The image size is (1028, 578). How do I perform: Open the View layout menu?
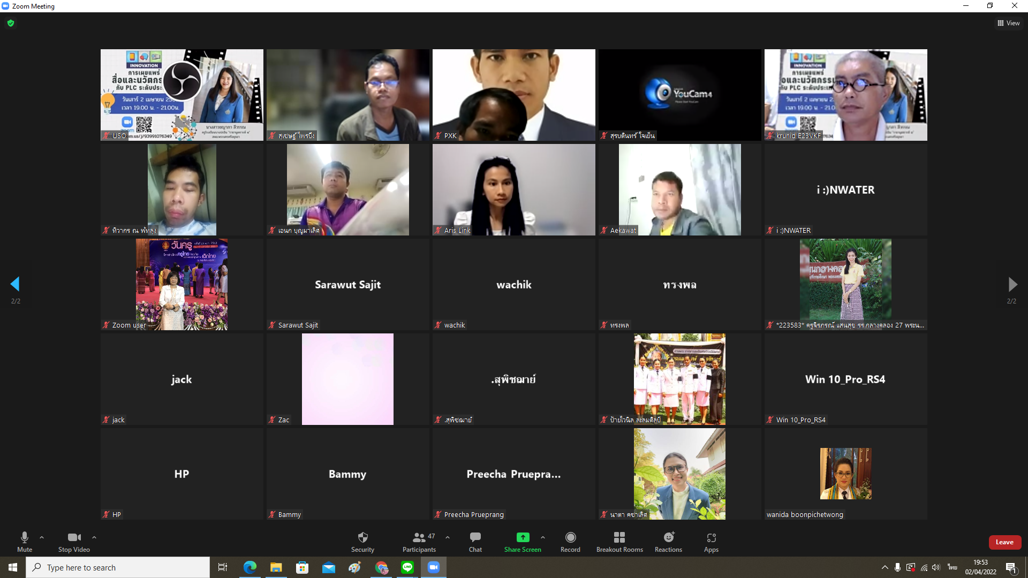tap(1008, 23)
